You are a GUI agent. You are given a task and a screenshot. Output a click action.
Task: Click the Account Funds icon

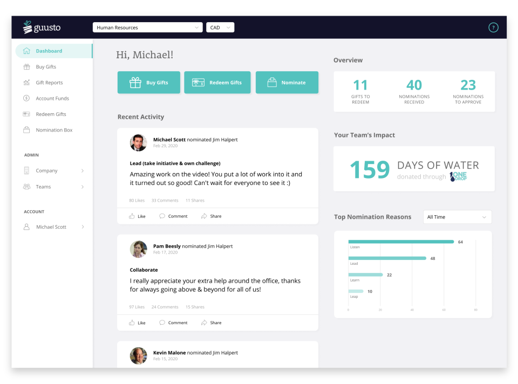28,98
